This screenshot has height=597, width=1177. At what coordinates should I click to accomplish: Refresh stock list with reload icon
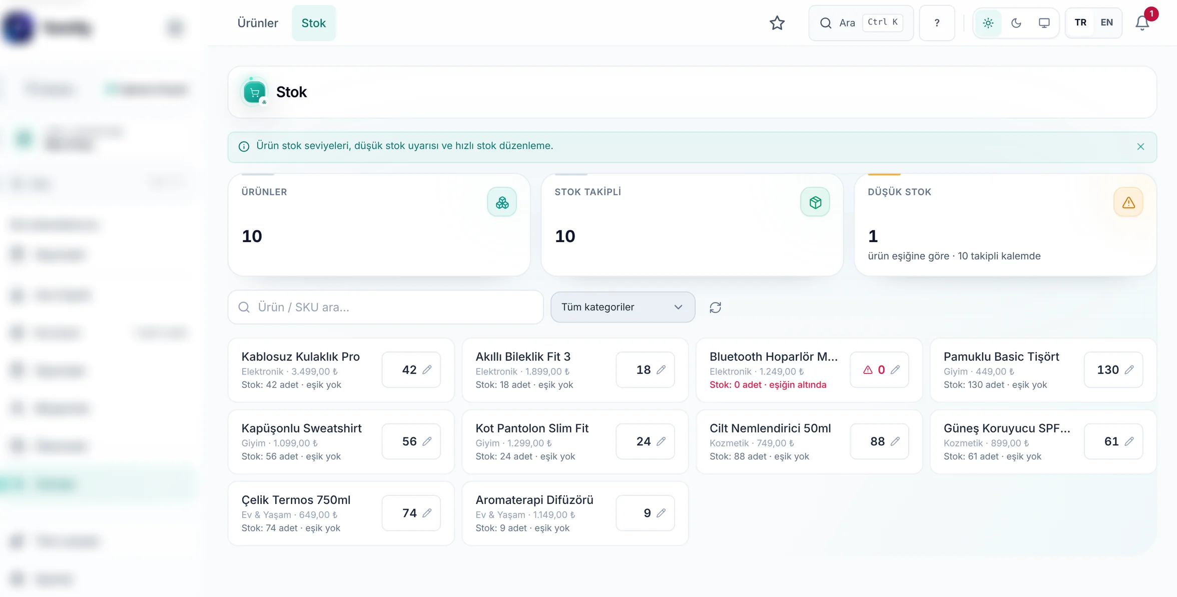click(715, 307)
